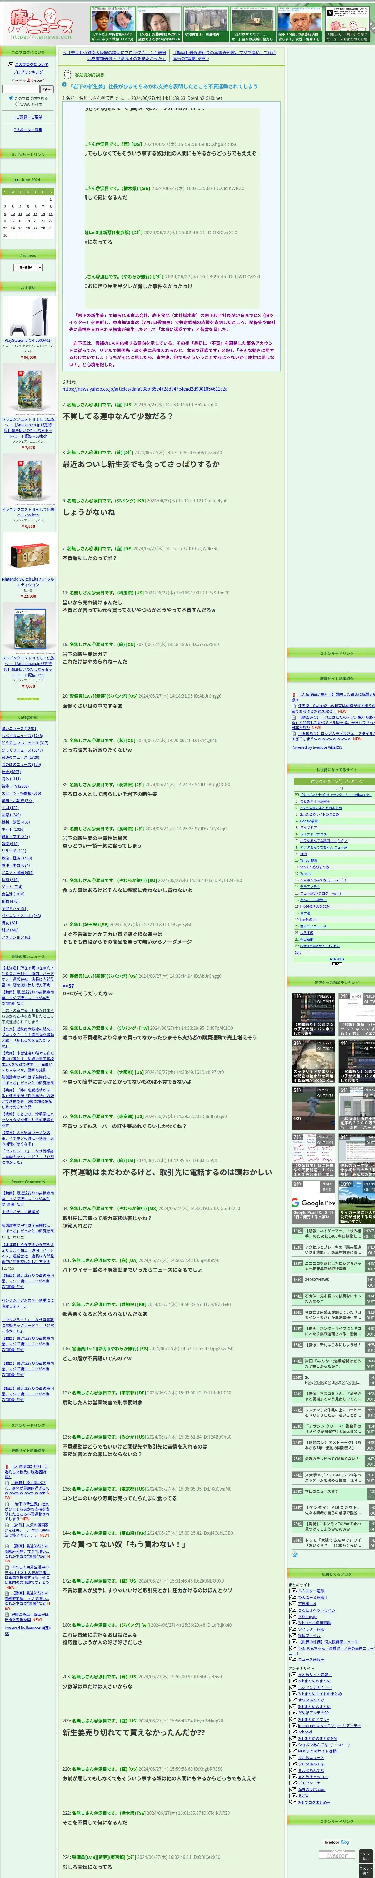The height and width of the screenshot is (1878, 375).
Task: Open 2chnavi ranking link
Action: 307,873
